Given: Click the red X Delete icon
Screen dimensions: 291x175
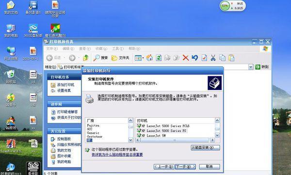Looking at the screenshot, I should pos(186,58).
